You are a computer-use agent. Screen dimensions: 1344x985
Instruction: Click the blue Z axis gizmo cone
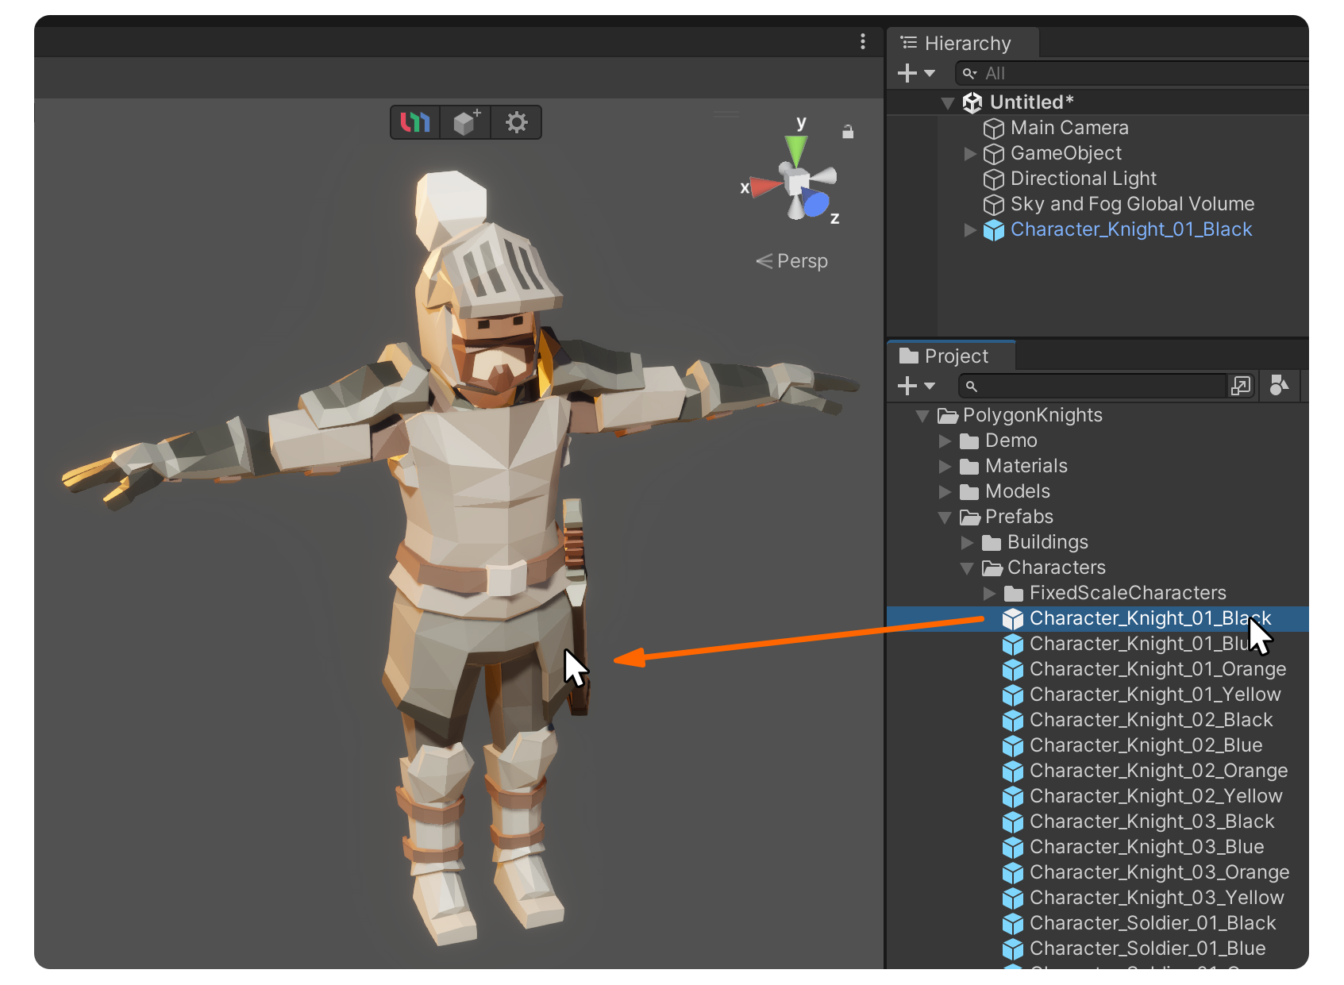(x=815, y=203)
